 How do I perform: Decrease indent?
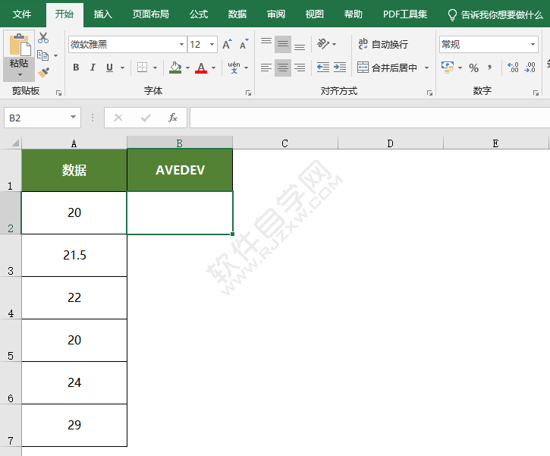tap(323, 68)
